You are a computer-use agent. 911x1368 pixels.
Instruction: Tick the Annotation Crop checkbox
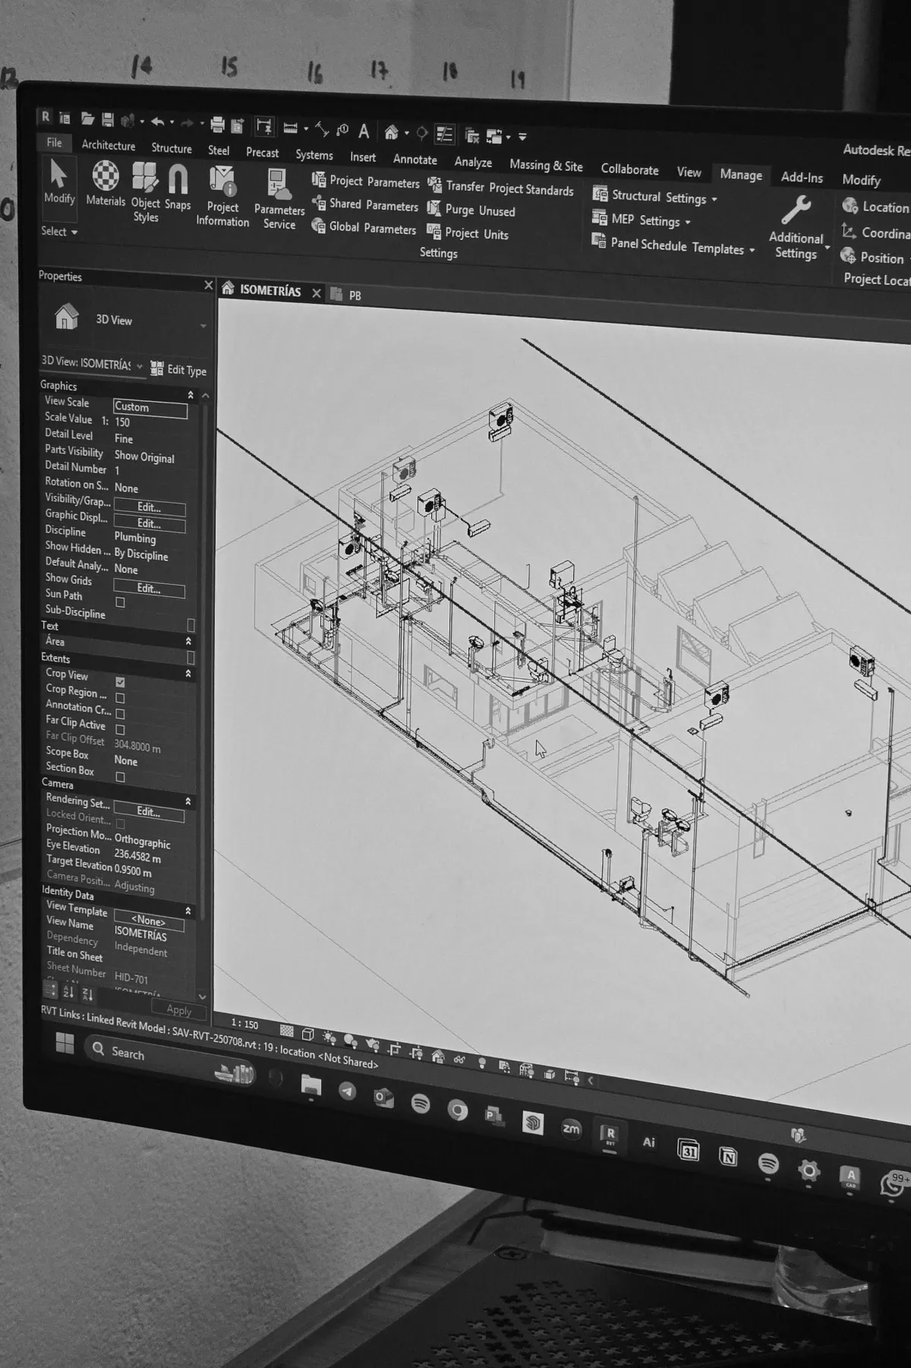[120, 713]
